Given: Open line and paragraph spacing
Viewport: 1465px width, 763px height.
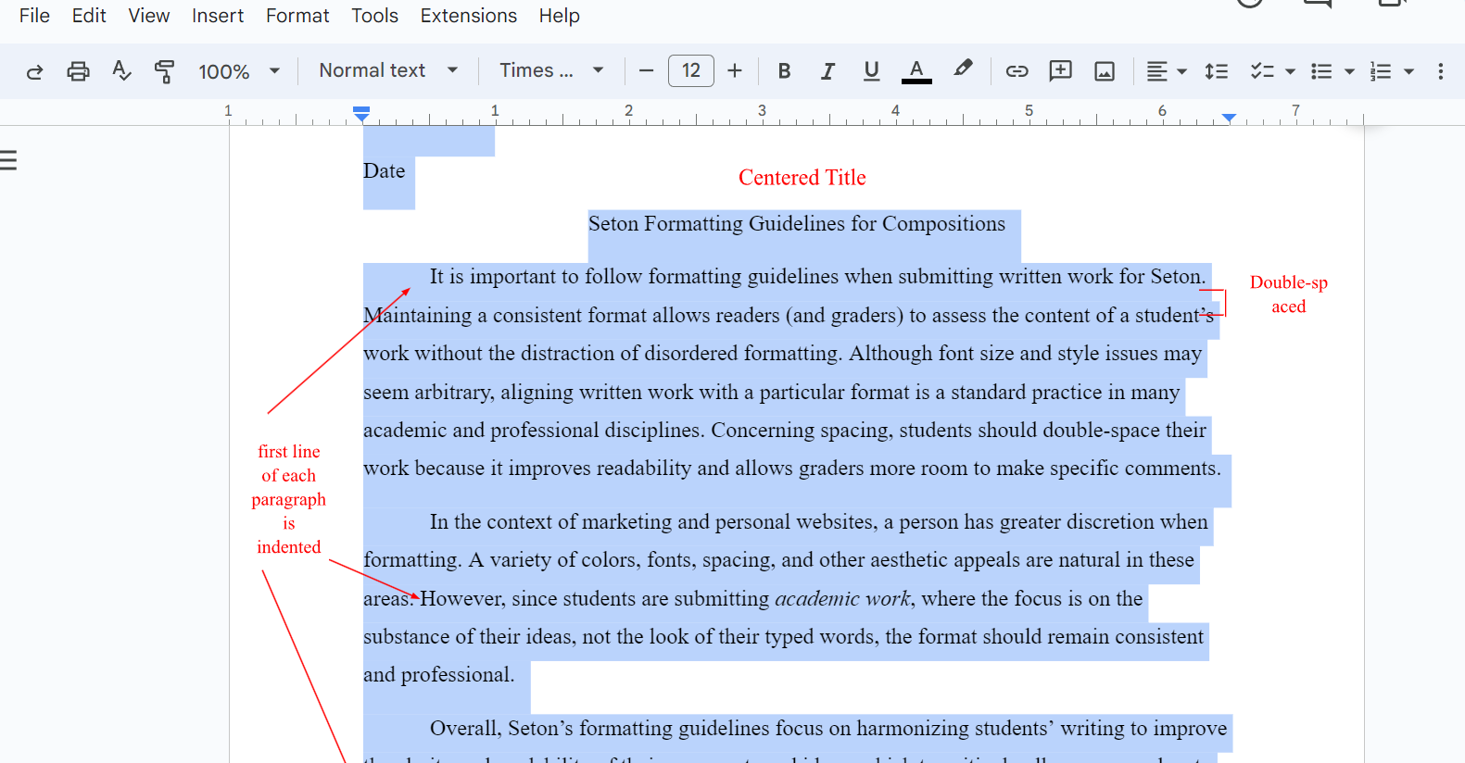Looking at the screenshot, I should point(1216,71).
